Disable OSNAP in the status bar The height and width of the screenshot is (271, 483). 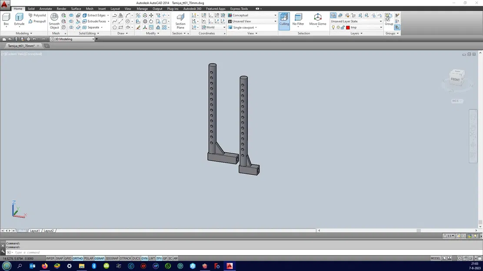coord(100,258)
